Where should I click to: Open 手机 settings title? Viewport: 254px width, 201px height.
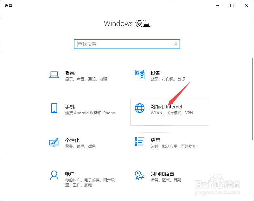click(70, 107)
